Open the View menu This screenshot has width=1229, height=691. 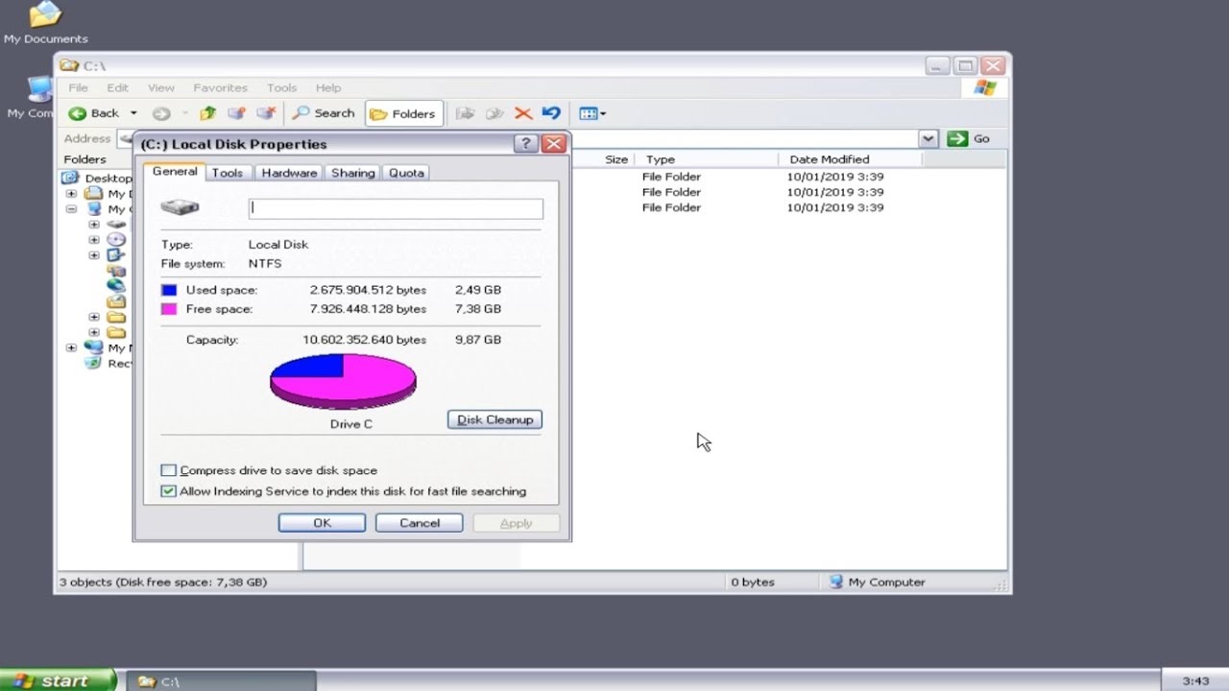pyautogui.click(x=161, y=87)
